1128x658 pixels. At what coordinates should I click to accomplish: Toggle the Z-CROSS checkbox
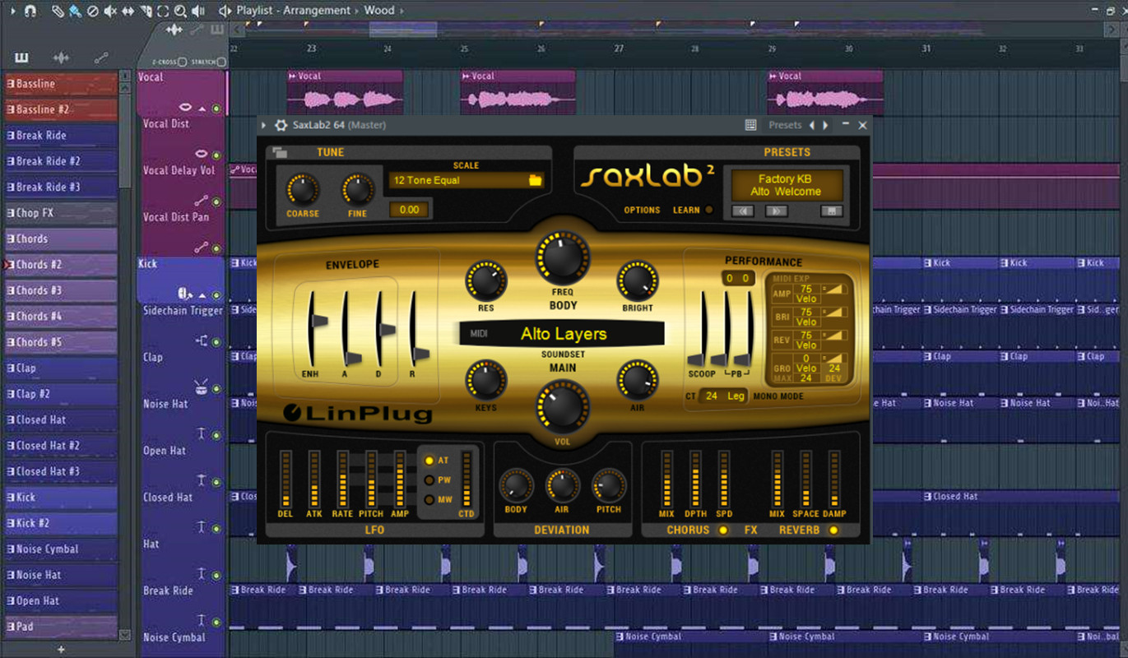coord(183,62)
